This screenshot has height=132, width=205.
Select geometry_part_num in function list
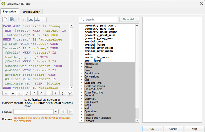(99, 29)
